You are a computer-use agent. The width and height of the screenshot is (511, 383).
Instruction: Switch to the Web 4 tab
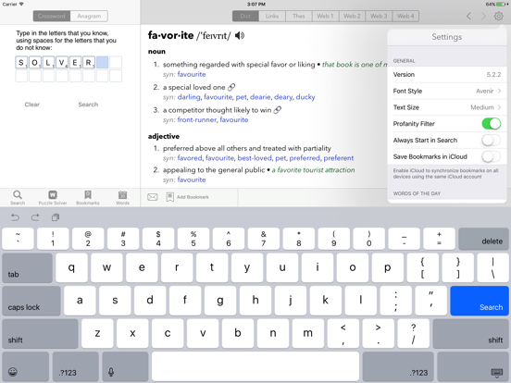405,16
